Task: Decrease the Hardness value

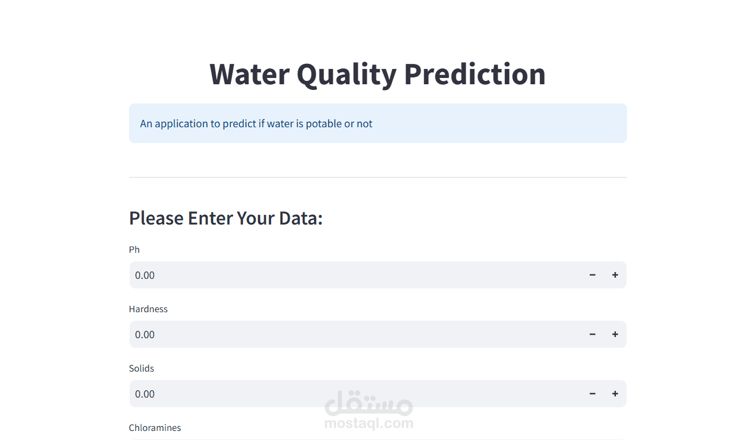Action: 592,334
